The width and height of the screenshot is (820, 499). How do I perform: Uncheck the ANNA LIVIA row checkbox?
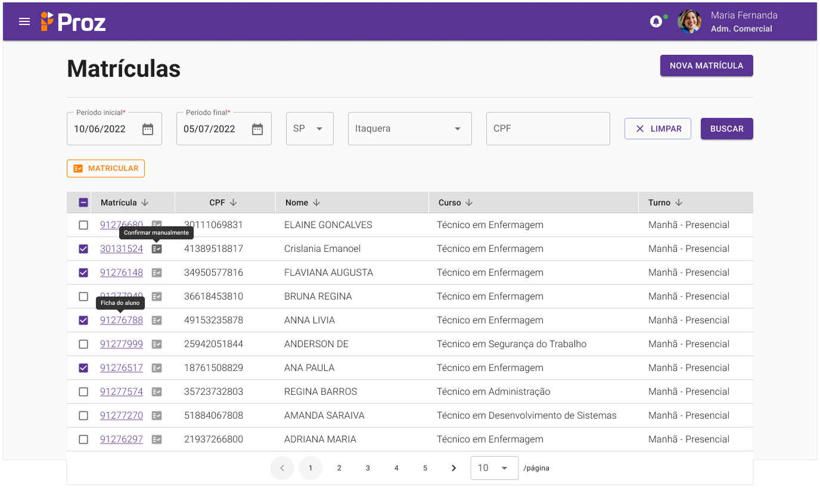point(83,320)
